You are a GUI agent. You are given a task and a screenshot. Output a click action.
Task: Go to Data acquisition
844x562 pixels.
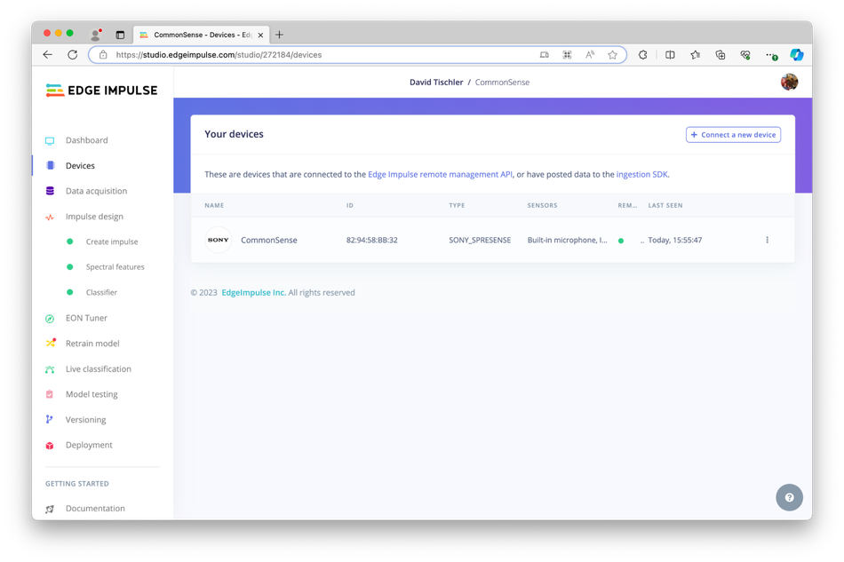point(96,191)
